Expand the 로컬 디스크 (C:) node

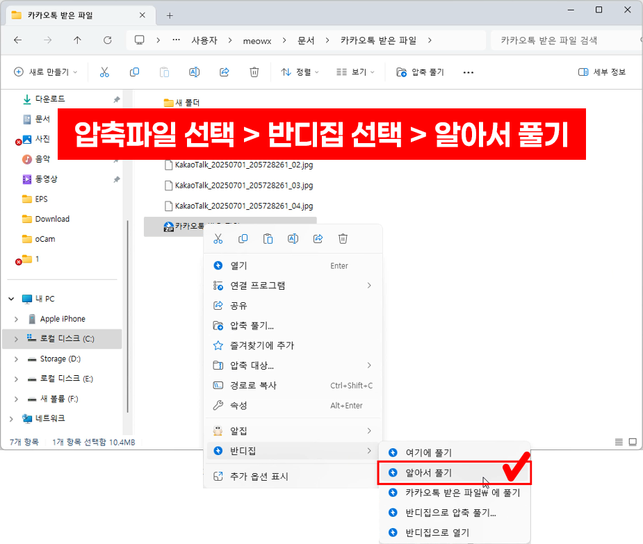coord(16,339)
